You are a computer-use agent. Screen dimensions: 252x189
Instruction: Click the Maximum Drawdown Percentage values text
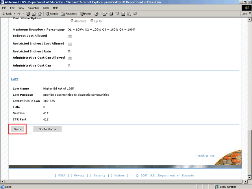coord(102,30)
